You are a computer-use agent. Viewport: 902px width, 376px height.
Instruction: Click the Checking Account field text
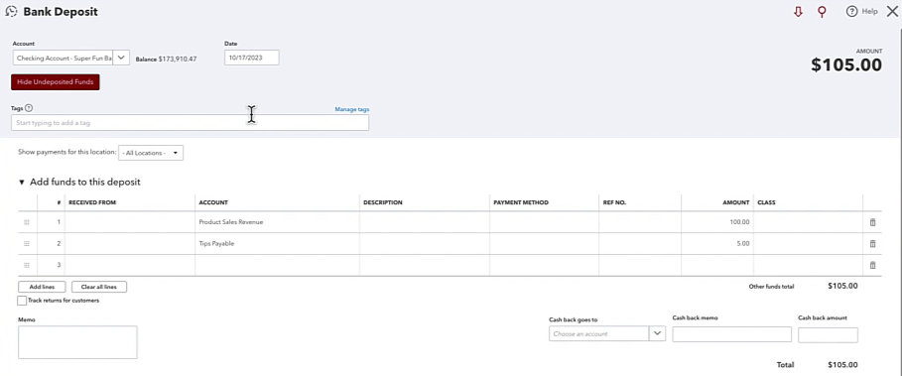click(x=64, y=59)
